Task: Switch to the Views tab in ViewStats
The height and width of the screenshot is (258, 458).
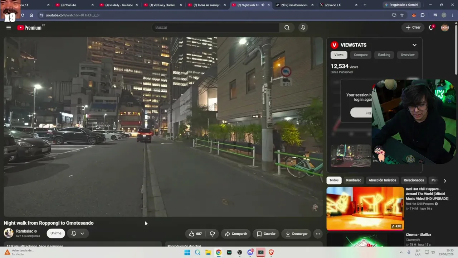Action: tap(339, 55)
